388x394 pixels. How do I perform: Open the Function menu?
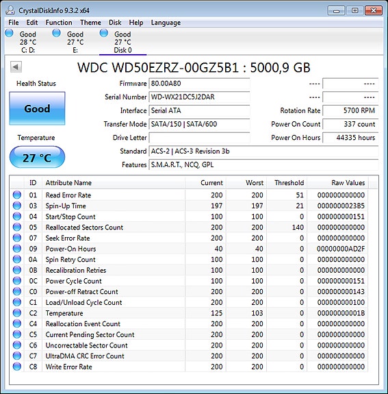click(x=59, y=23)
